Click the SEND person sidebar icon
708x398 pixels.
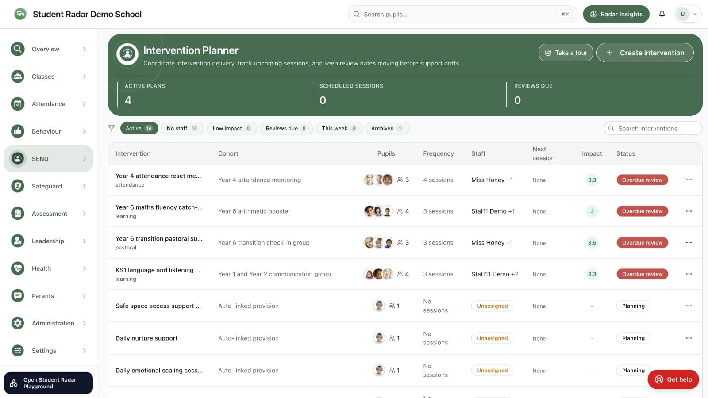18,159
